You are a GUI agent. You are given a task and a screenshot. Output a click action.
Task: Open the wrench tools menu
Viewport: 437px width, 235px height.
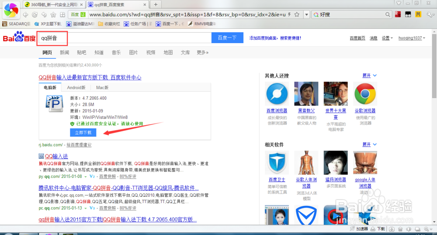430,14
